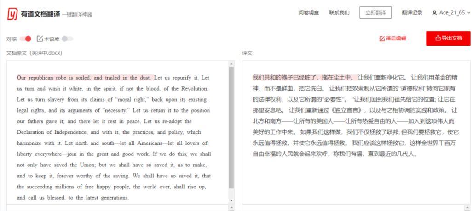Click the text 'Declaration of Independence, and with it'
The image size is (473, 211).
(x=69, y=132)
